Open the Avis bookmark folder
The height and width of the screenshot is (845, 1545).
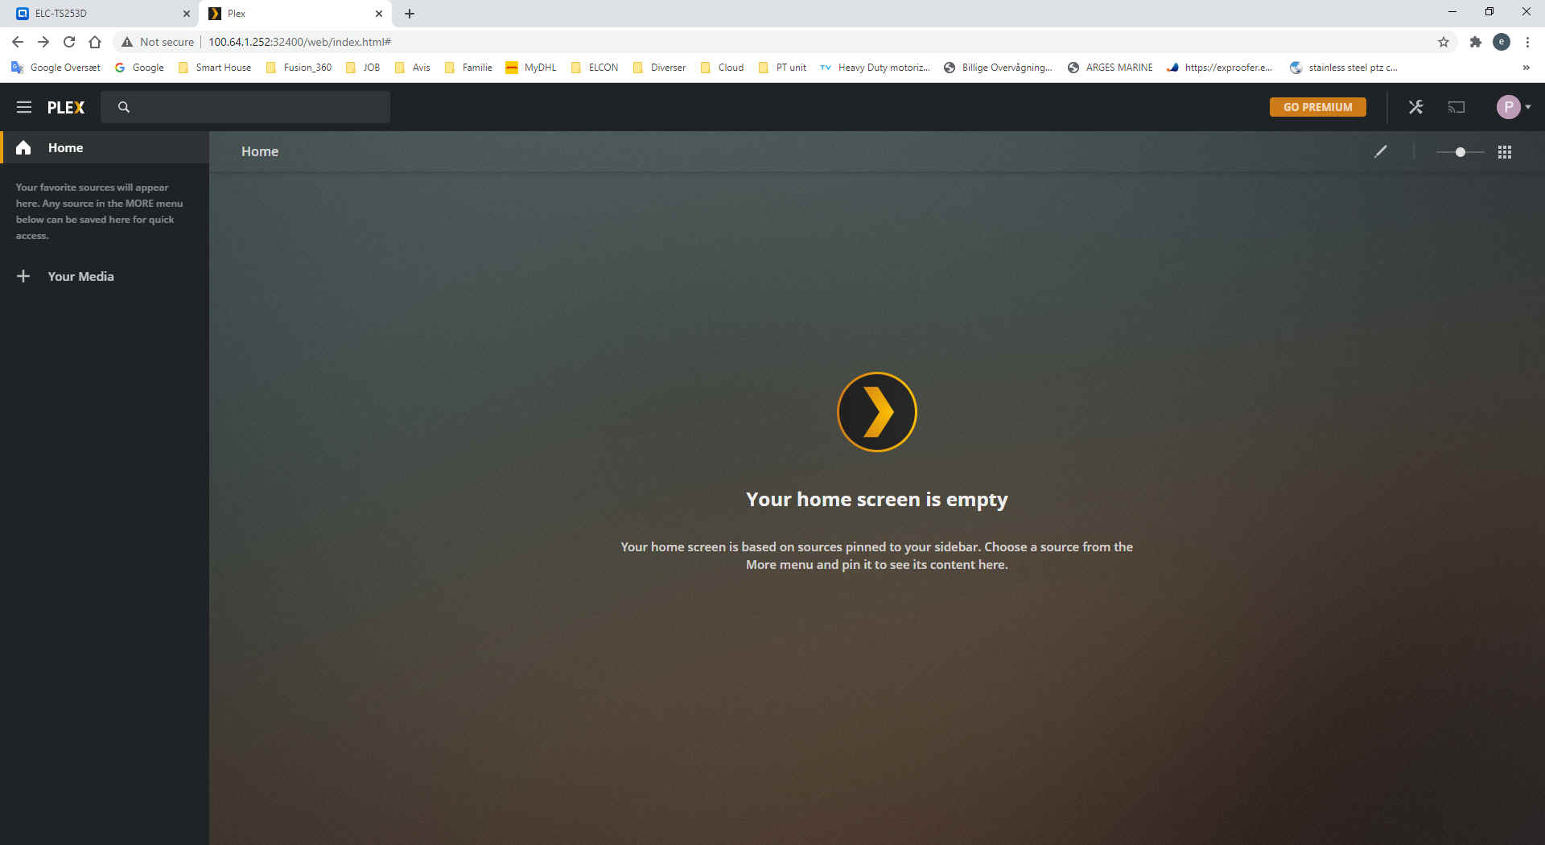pos(413,68)
